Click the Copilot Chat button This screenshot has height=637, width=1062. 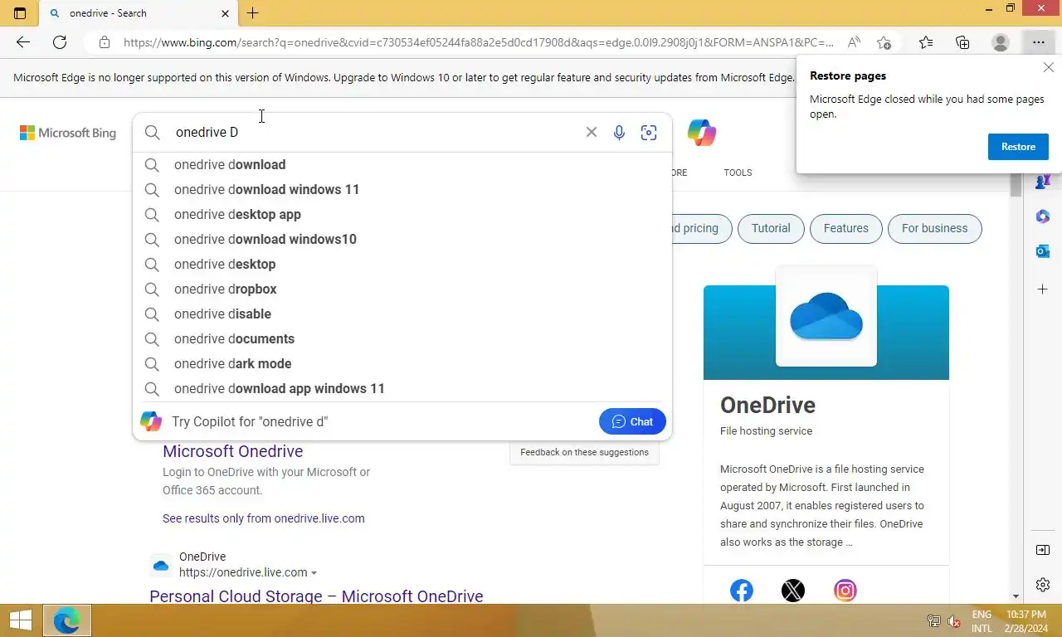[x=632, y=421]
